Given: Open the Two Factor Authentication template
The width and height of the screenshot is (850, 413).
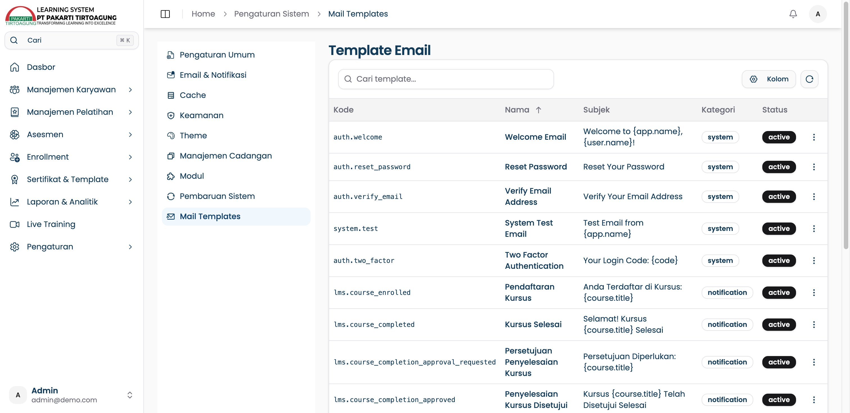Looking at the screenshot, I should pyautogui.click(x=534, y=261).
